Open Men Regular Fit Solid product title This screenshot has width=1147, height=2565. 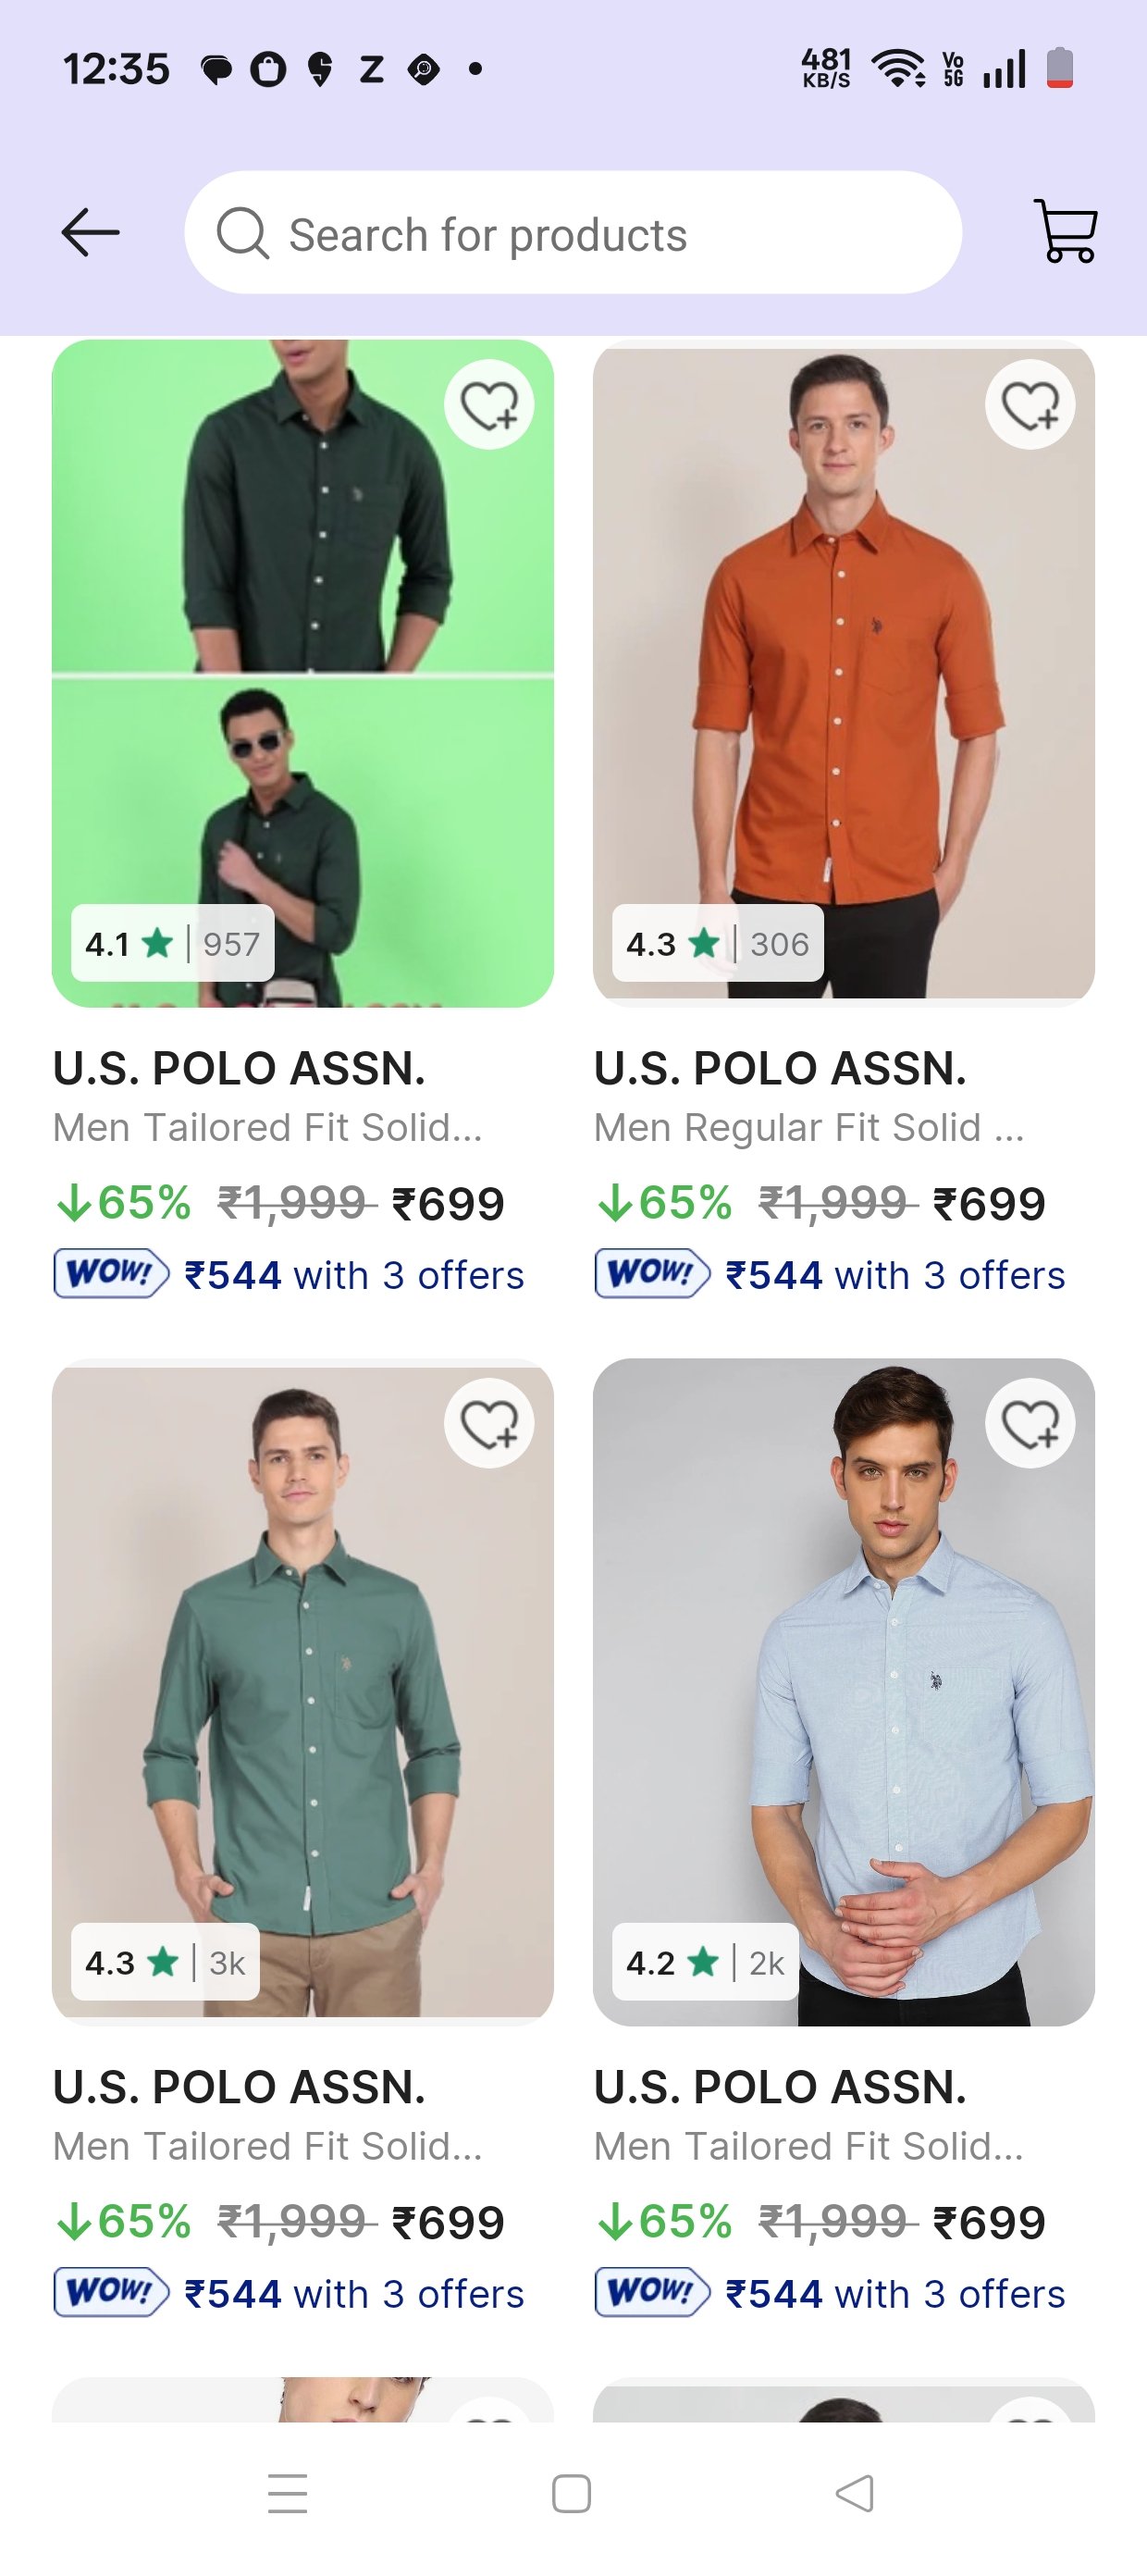[x=808, y=1127]
